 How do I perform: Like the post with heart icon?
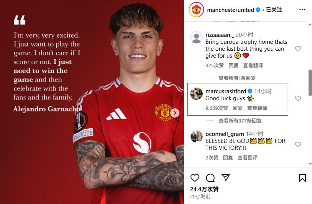point(195,178)
